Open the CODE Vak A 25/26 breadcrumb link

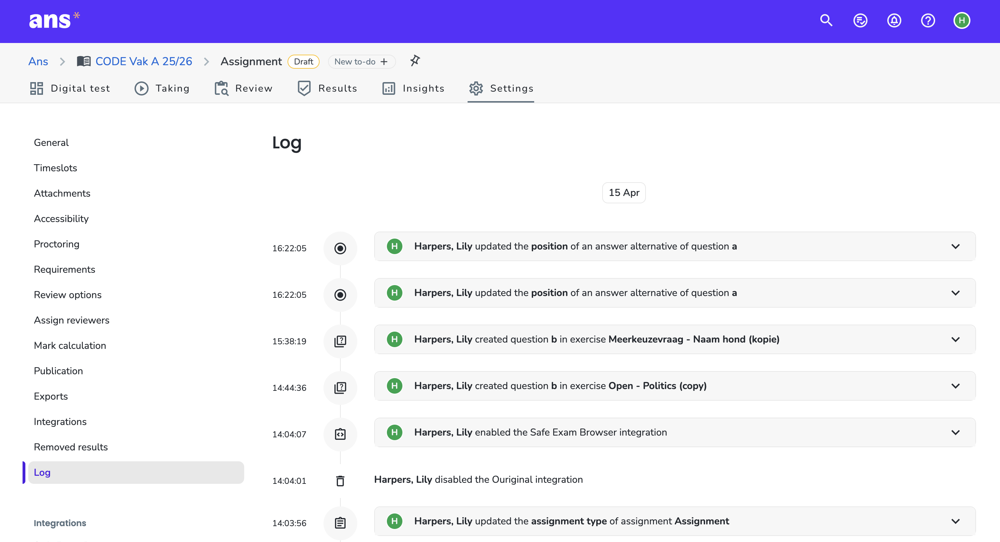click(x=144, y=61)
